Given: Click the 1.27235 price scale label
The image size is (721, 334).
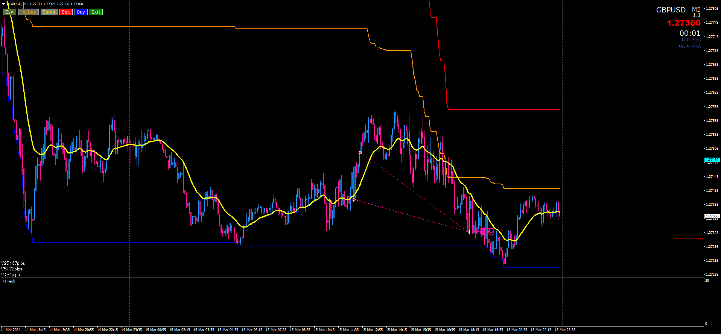Looking at the screenshot, I should (x=712, y=275).
